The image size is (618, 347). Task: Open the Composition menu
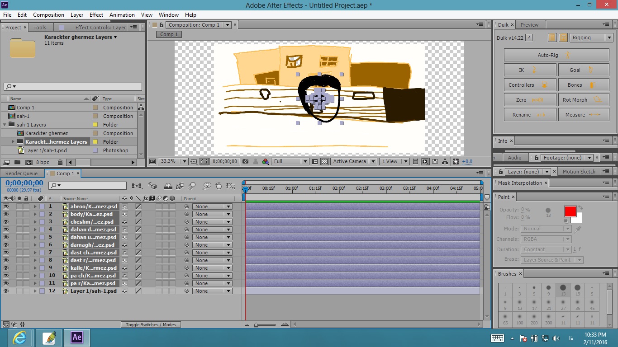48,15
